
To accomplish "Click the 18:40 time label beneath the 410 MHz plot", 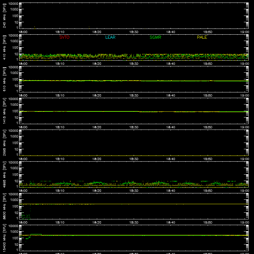I will [x=171, y=64].
